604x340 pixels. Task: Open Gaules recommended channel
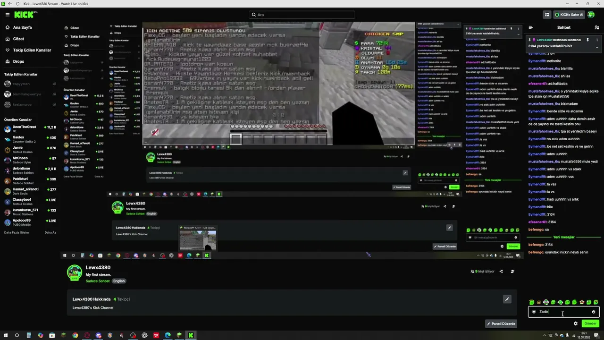click(30, 139)
